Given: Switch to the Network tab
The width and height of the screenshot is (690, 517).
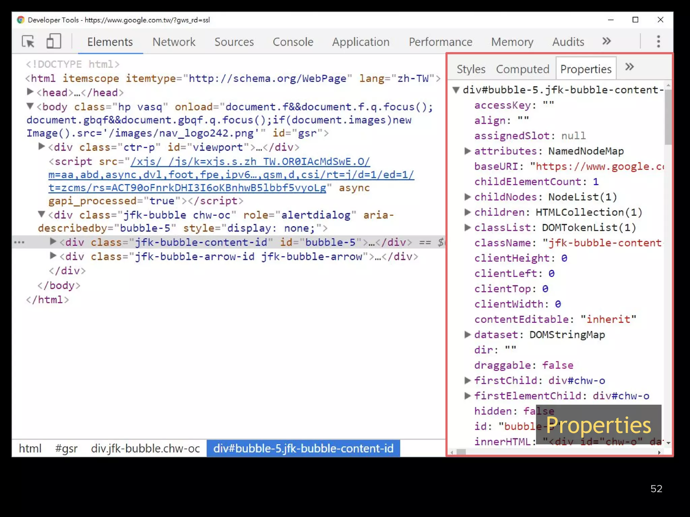Looking at the screenshot, I should coord(174,42).
